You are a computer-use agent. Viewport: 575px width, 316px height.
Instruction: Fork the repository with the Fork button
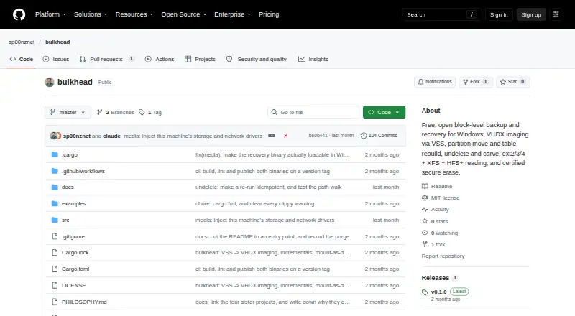click(x=475, y=82)
